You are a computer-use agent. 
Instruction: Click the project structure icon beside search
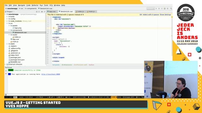coord(165,8)
